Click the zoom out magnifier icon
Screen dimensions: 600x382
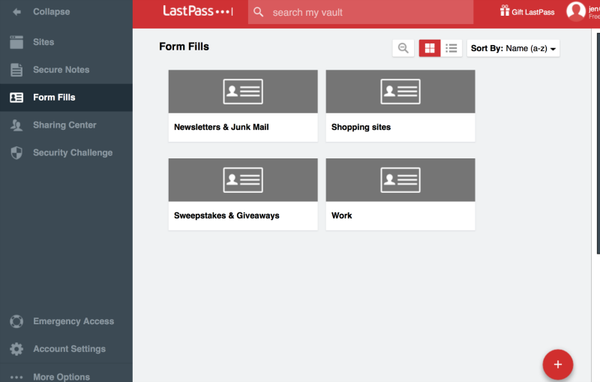click(403, 48)
